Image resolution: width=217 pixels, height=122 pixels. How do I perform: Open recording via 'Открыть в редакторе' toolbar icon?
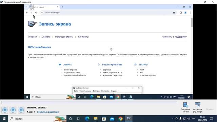(198, 107)
